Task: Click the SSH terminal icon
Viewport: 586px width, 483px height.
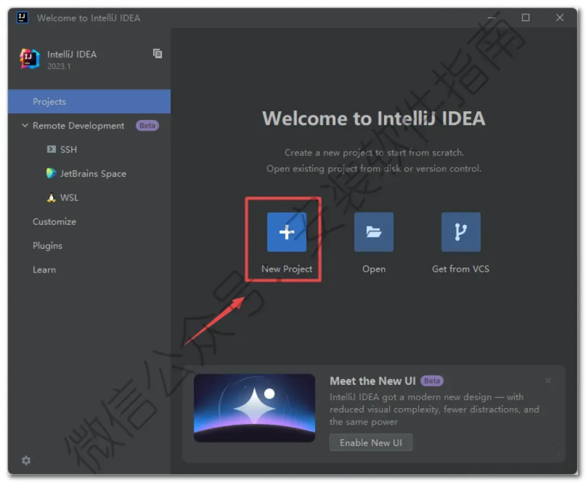Action: tap(51, 149)
